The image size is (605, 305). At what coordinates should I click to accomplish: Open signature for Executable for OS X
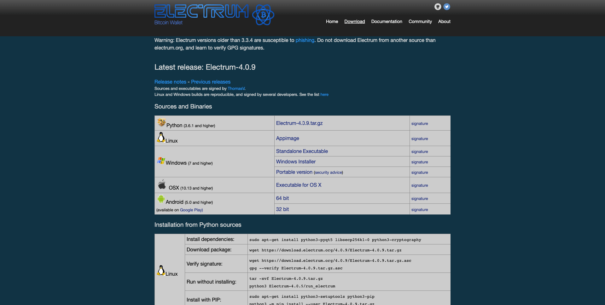[420, 185]
